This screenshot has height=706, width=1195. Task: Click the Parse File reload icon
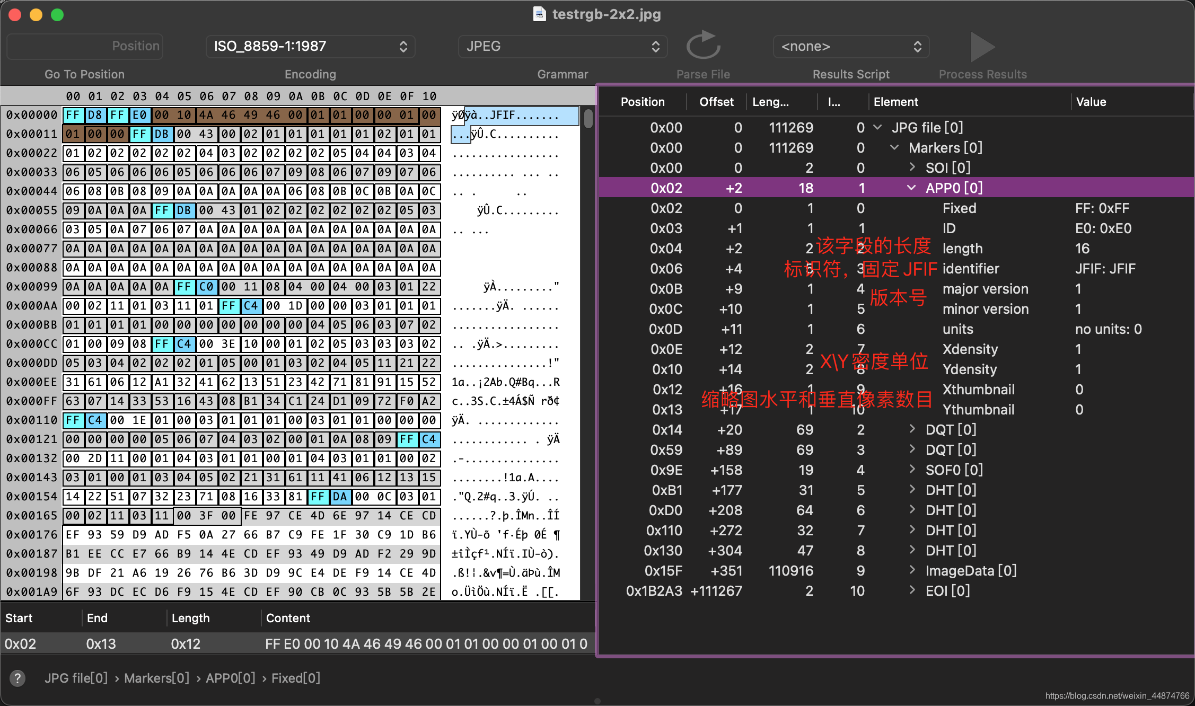coord(704,46)
